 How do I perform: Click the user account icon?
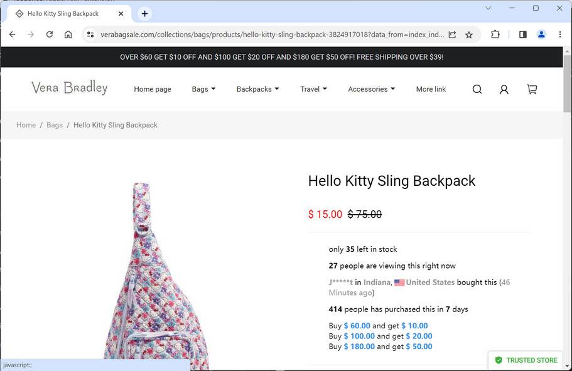click(504, 89)
